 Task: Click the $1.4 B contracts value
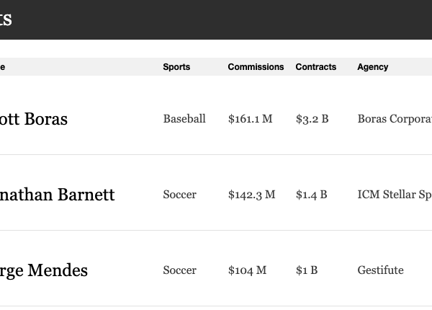pyautogui.click(x=311, y=195)
